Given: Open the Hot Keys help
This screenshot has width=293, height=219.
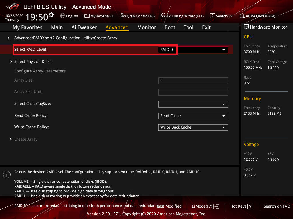Looking at the screenshot, I should pos(241,206).
